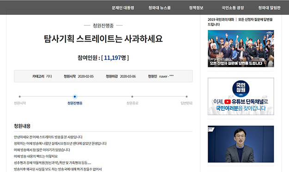Click the YouTube logo icon in banner

click(x=228, y=101)
